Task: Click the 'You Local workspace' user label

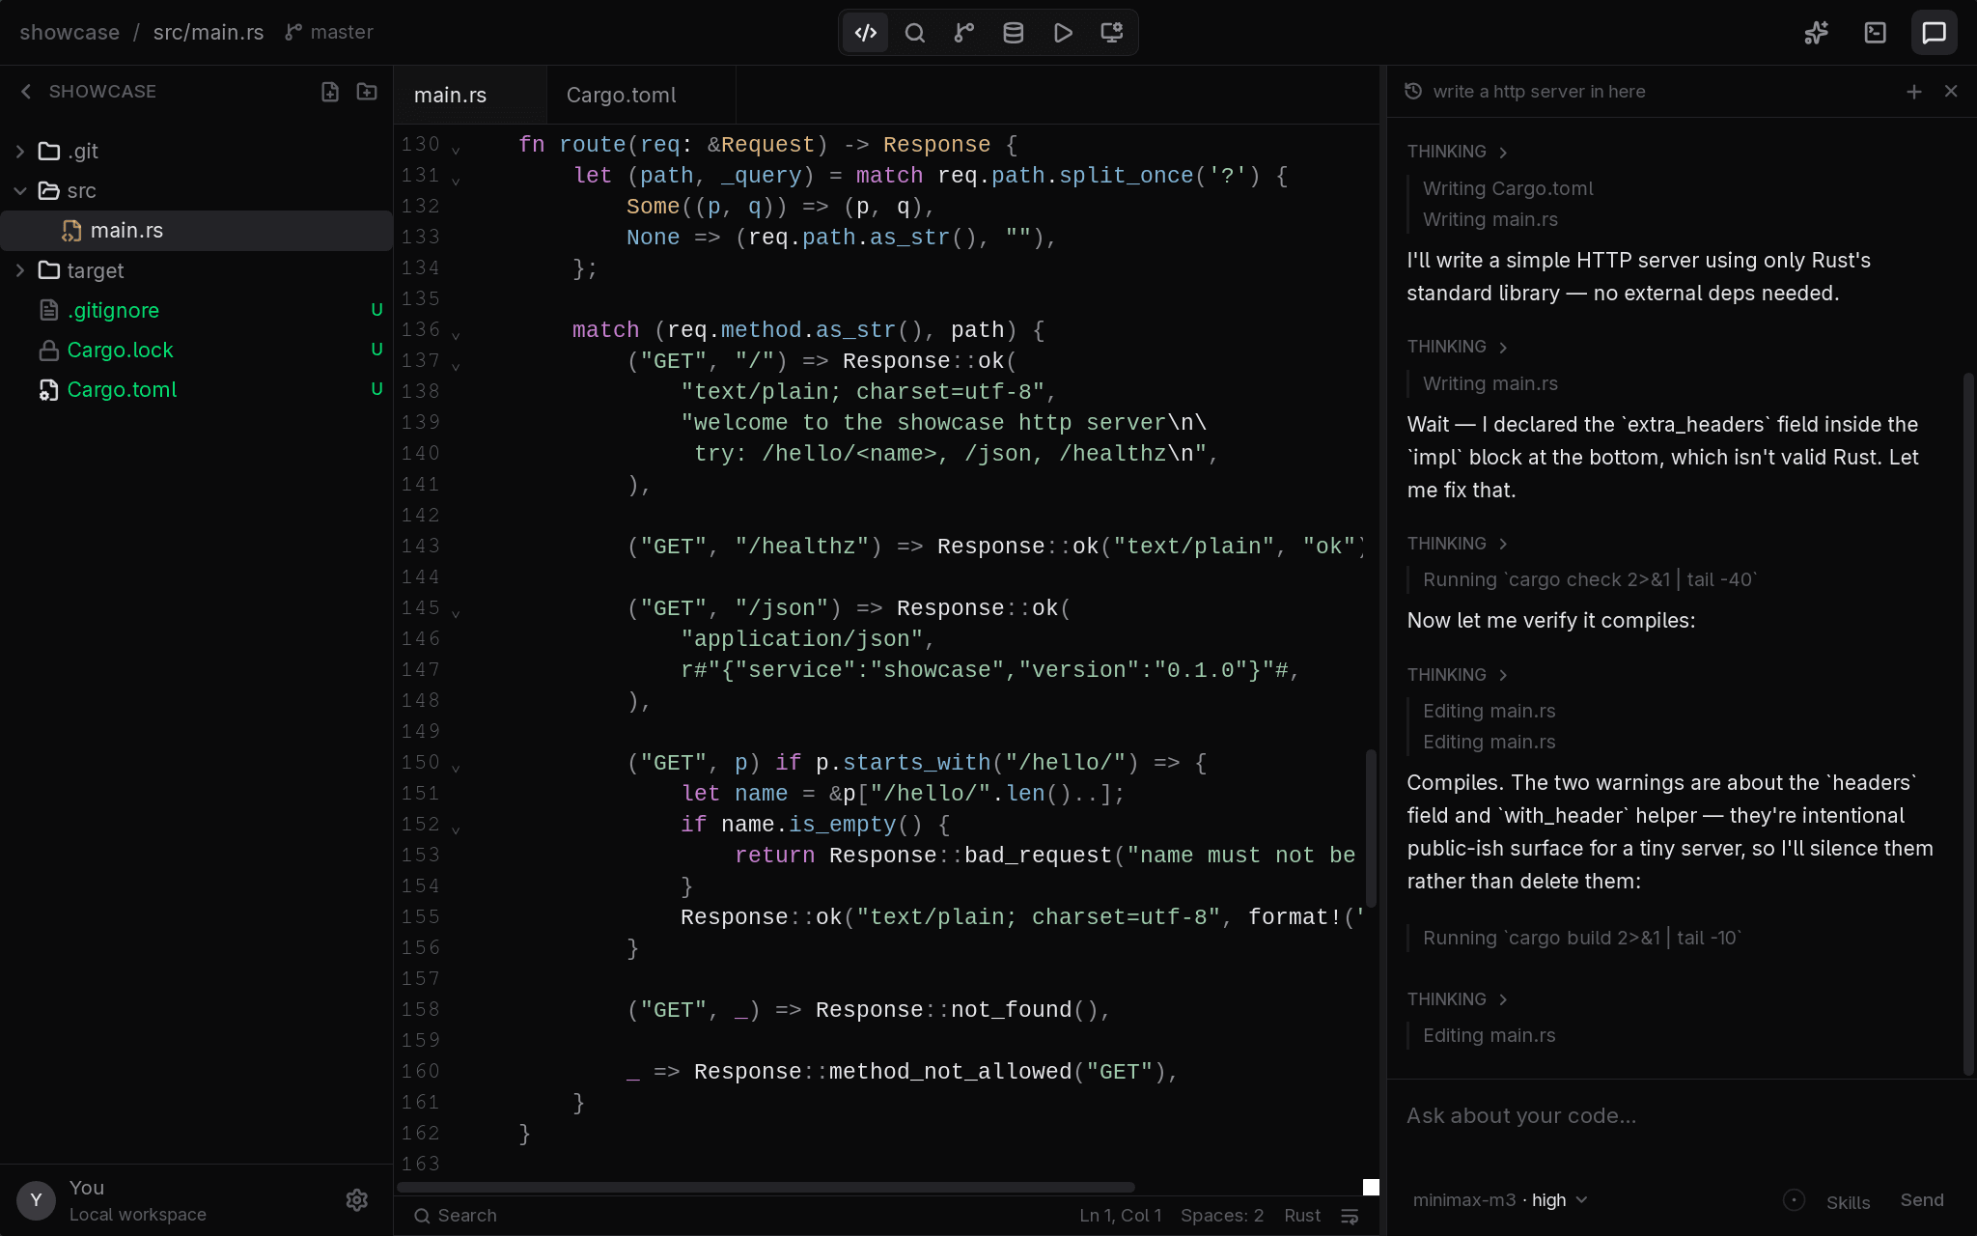Action: click(137, 1200)
